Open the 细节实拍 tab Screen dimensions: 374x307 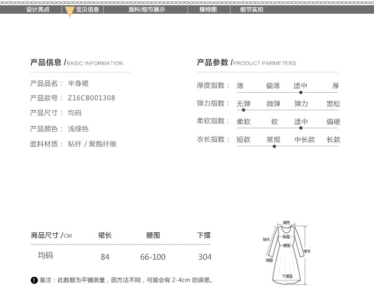click(x=252, y=9)
